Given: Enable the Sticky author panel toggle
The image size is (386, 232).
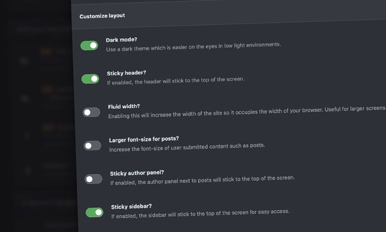Looking at the screenshot, I should (93, 179).
